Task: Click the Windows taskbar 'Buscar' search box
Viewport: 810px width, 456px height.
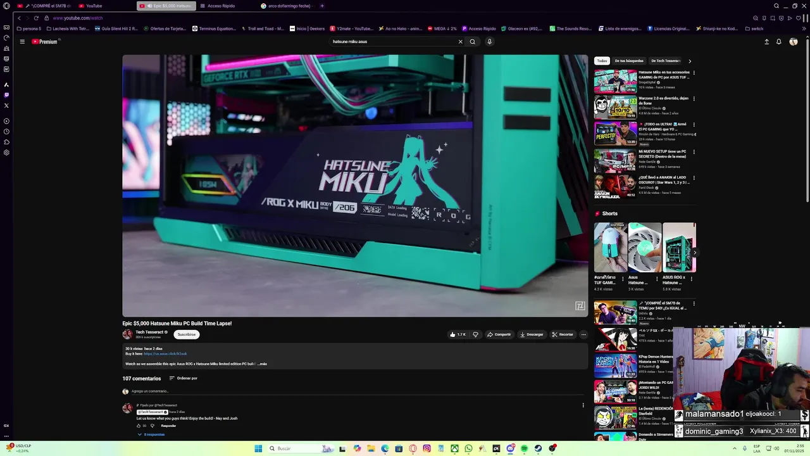Action: tap(300, 448)
